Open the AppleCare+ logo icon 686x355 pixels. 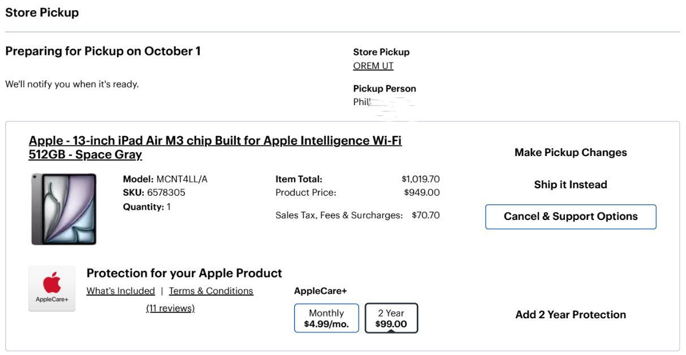pos(51,288)
